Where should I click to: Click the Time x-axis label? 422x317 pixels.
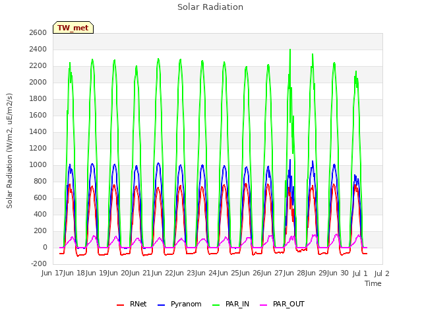[x=373, y=283]
